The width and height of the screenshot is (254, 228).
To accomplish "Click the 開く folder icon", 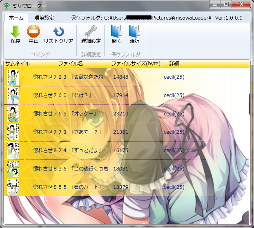I will 116,31.
